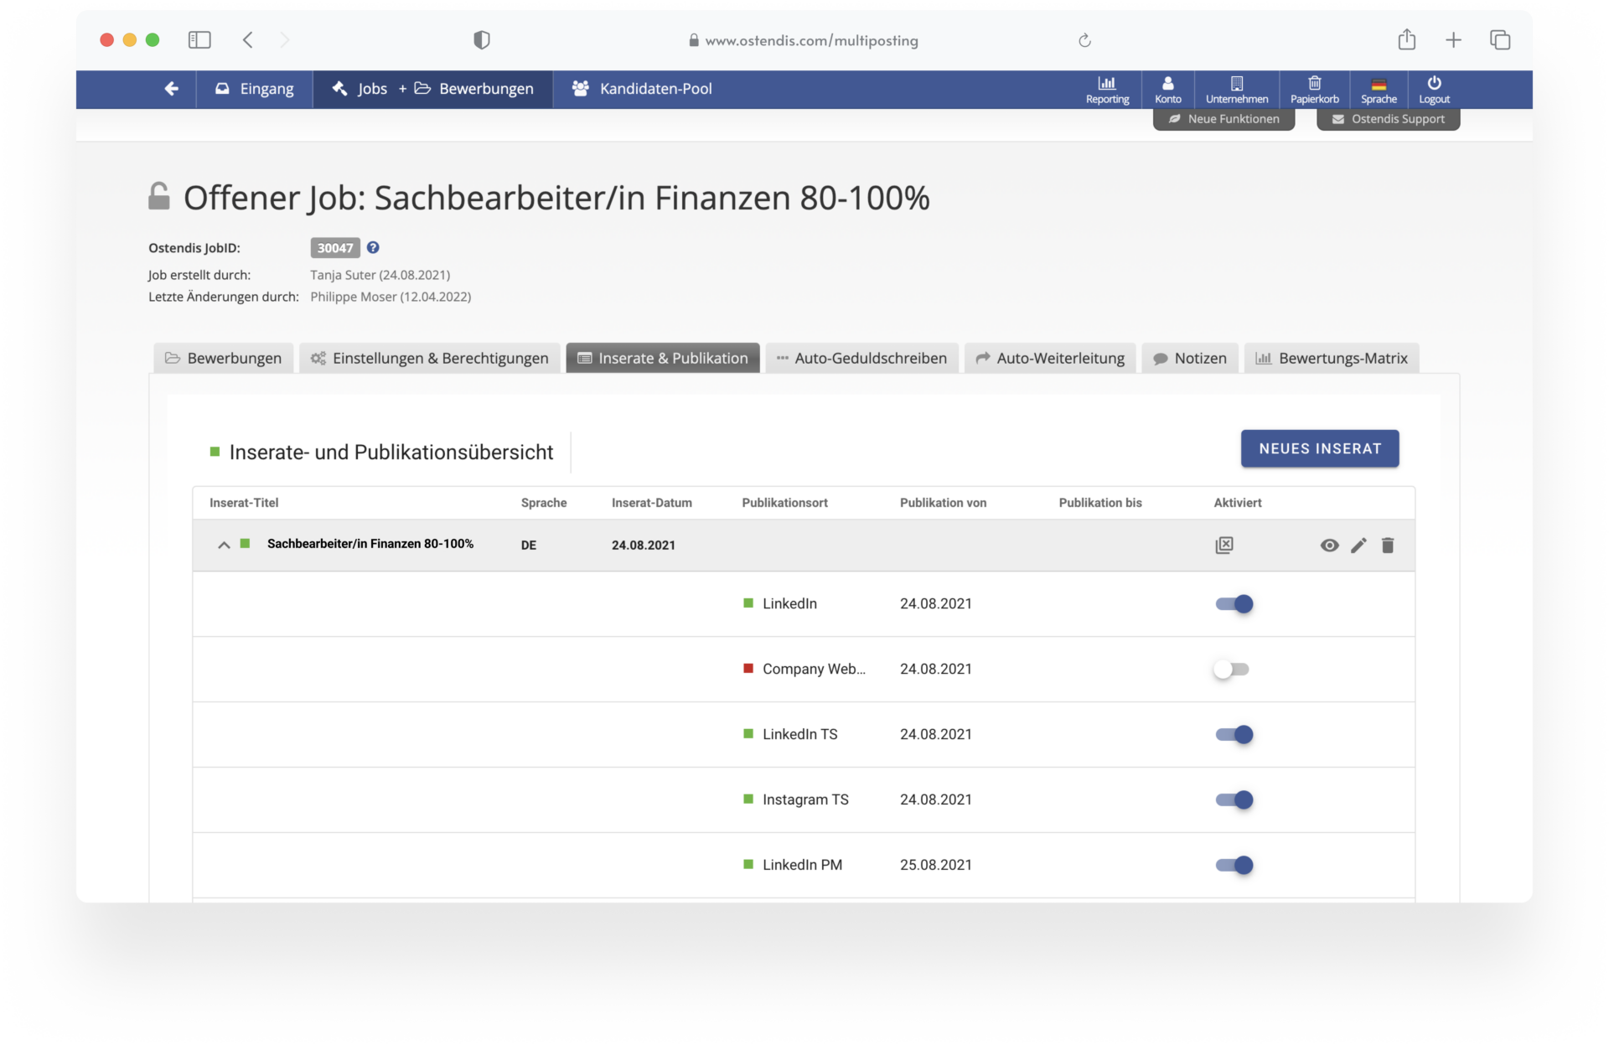Open the Unternehmen company icon
This screenshot has height=1045, width=1609.
point(1237,90)
